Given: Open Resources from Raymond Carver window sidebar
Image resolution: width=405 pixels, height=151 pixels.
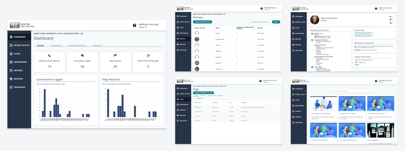Looking at the screenshot, I should coord(299,50).
